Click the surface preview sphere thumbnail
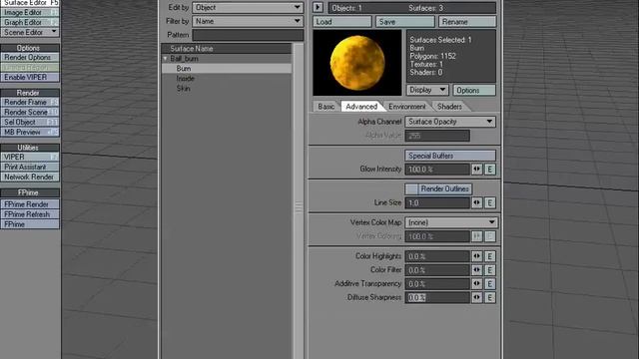This screenshot has height=359, width=639. [357, 63]
